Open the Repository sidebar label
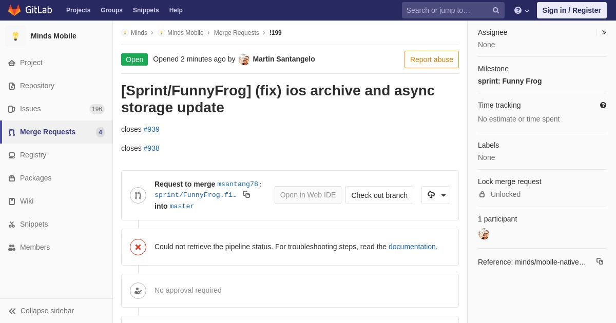This screenshot has width=616, height=323. click(x=37, y=86)
